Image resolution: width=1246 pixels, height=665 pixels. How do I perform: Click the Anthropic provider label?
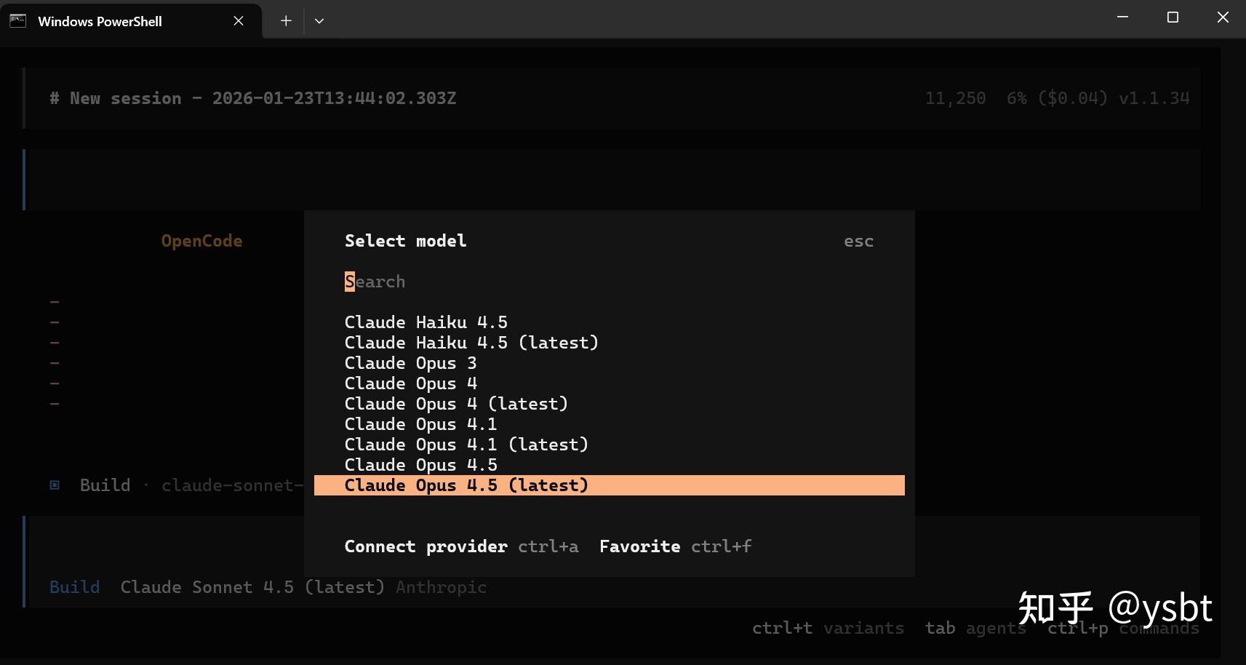point(442,587)
